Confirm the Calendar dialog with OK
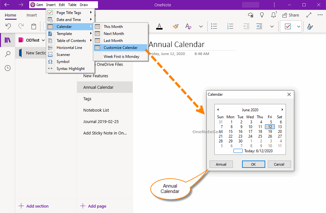 [253, 164]
